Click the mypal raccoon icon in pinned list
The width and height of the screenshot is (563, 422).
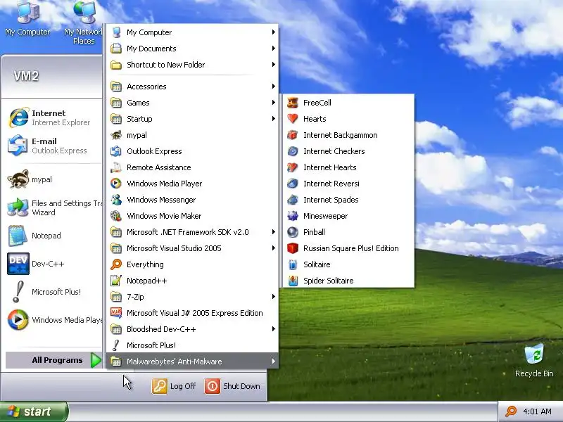18,179
